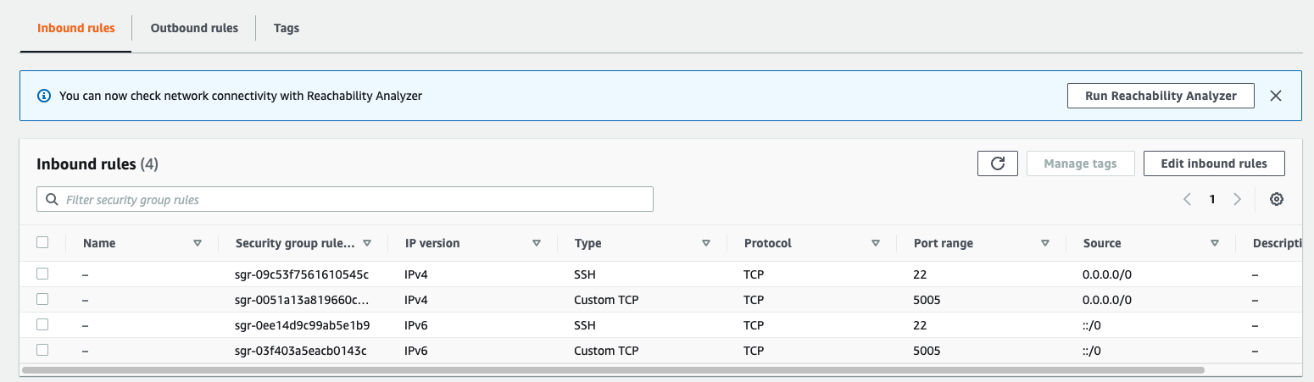Toggle the select-all rules checkbox
Screen dimensions: 1314x382
(42, 242)
